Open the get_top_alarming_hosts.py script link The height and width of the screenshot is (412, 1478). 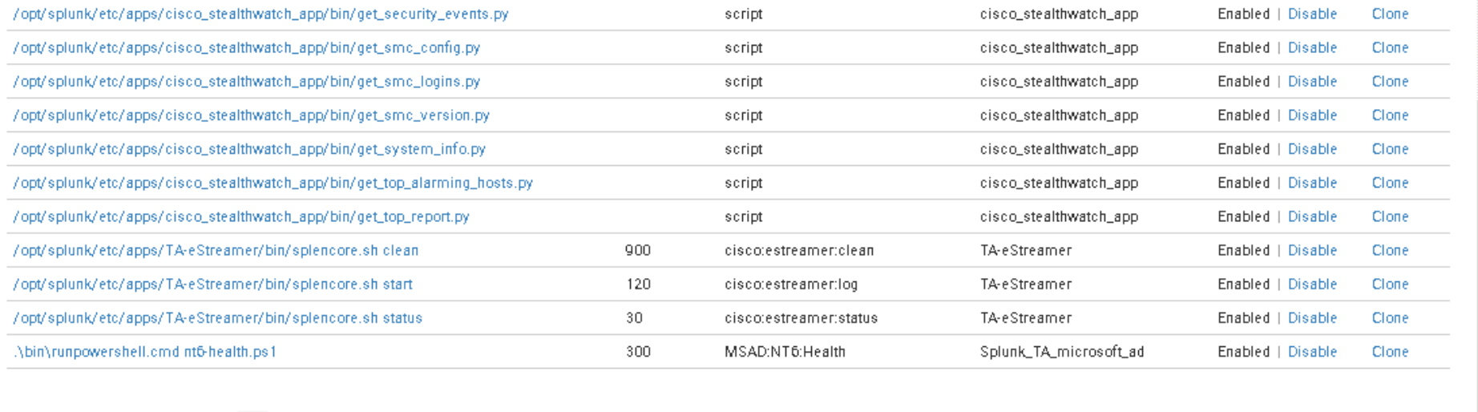(x=273, y=183)
